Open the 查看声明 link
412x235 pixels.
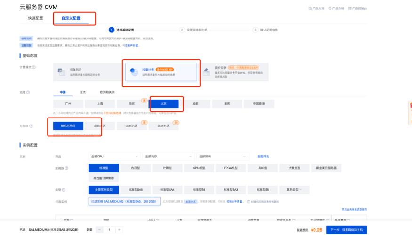pyautogui.click(x=131, y=46)
